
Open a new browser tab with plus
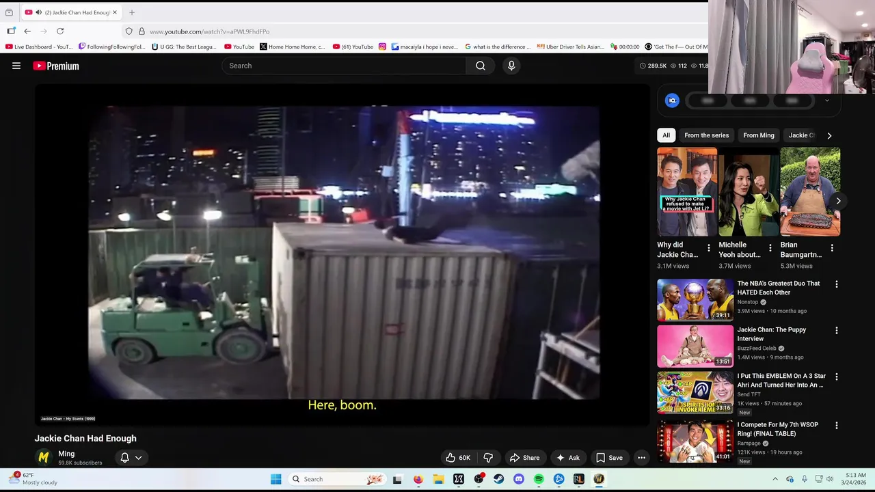point(132,12)
